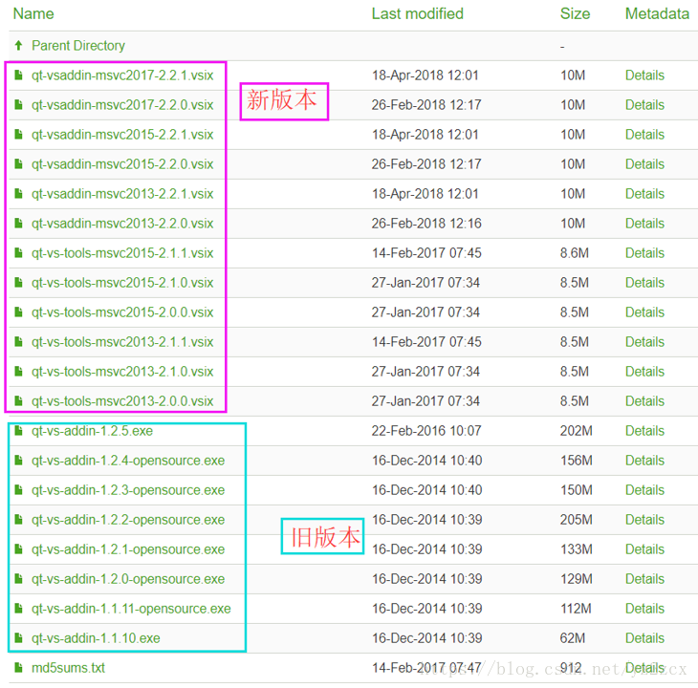
Task: Download qt-vsaddin-msvc2017-2.2.0.vsix
Action: click(122, 105)
